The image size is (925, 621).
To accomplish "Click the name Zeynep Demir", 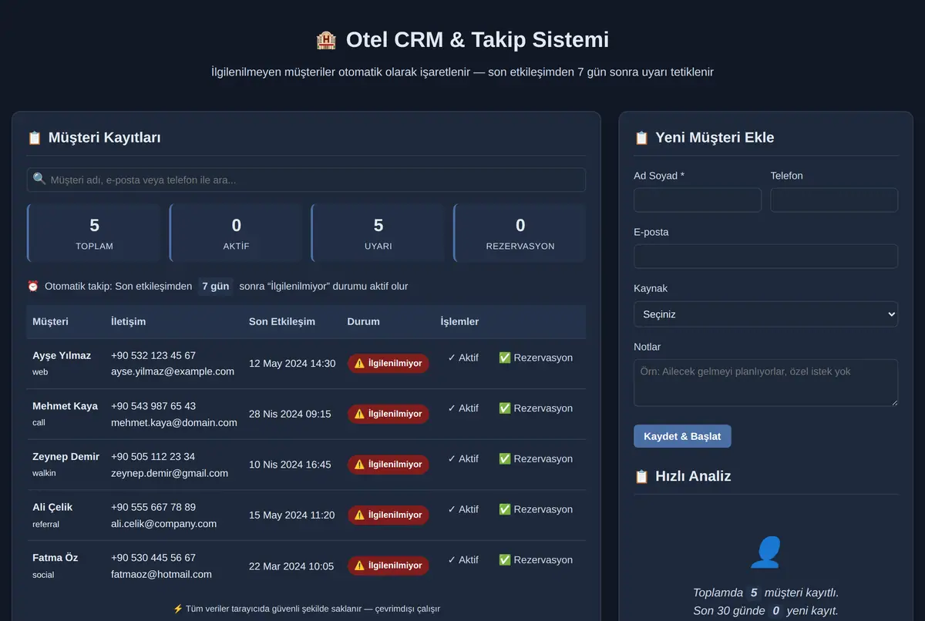I will point(66,457).
